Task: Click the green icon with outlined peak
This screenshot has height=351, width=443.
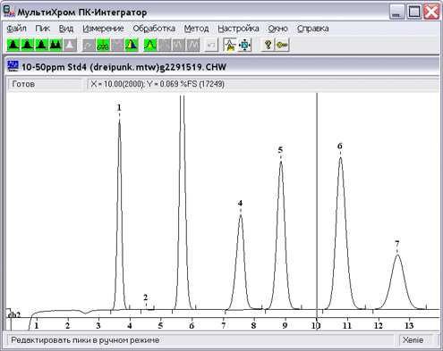Action: click(149, 45)
